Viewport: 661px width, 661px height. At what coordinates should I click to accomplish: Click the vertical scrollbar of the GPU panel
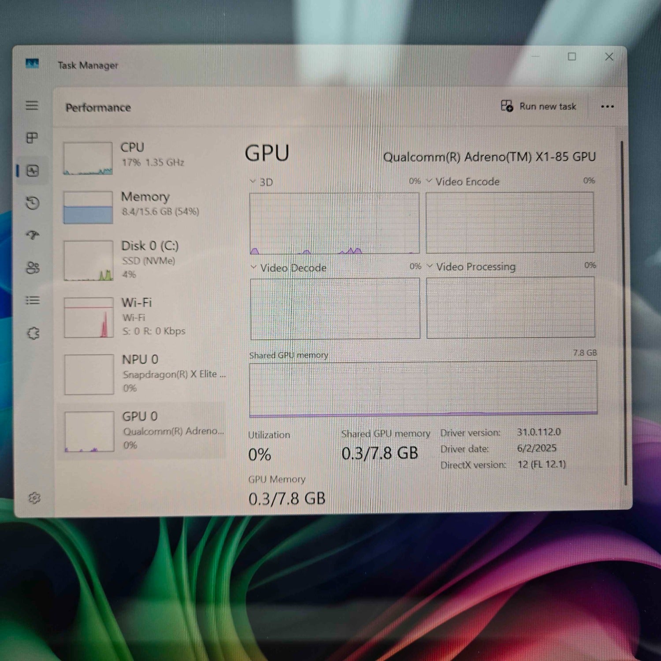(x=623, y=313)
